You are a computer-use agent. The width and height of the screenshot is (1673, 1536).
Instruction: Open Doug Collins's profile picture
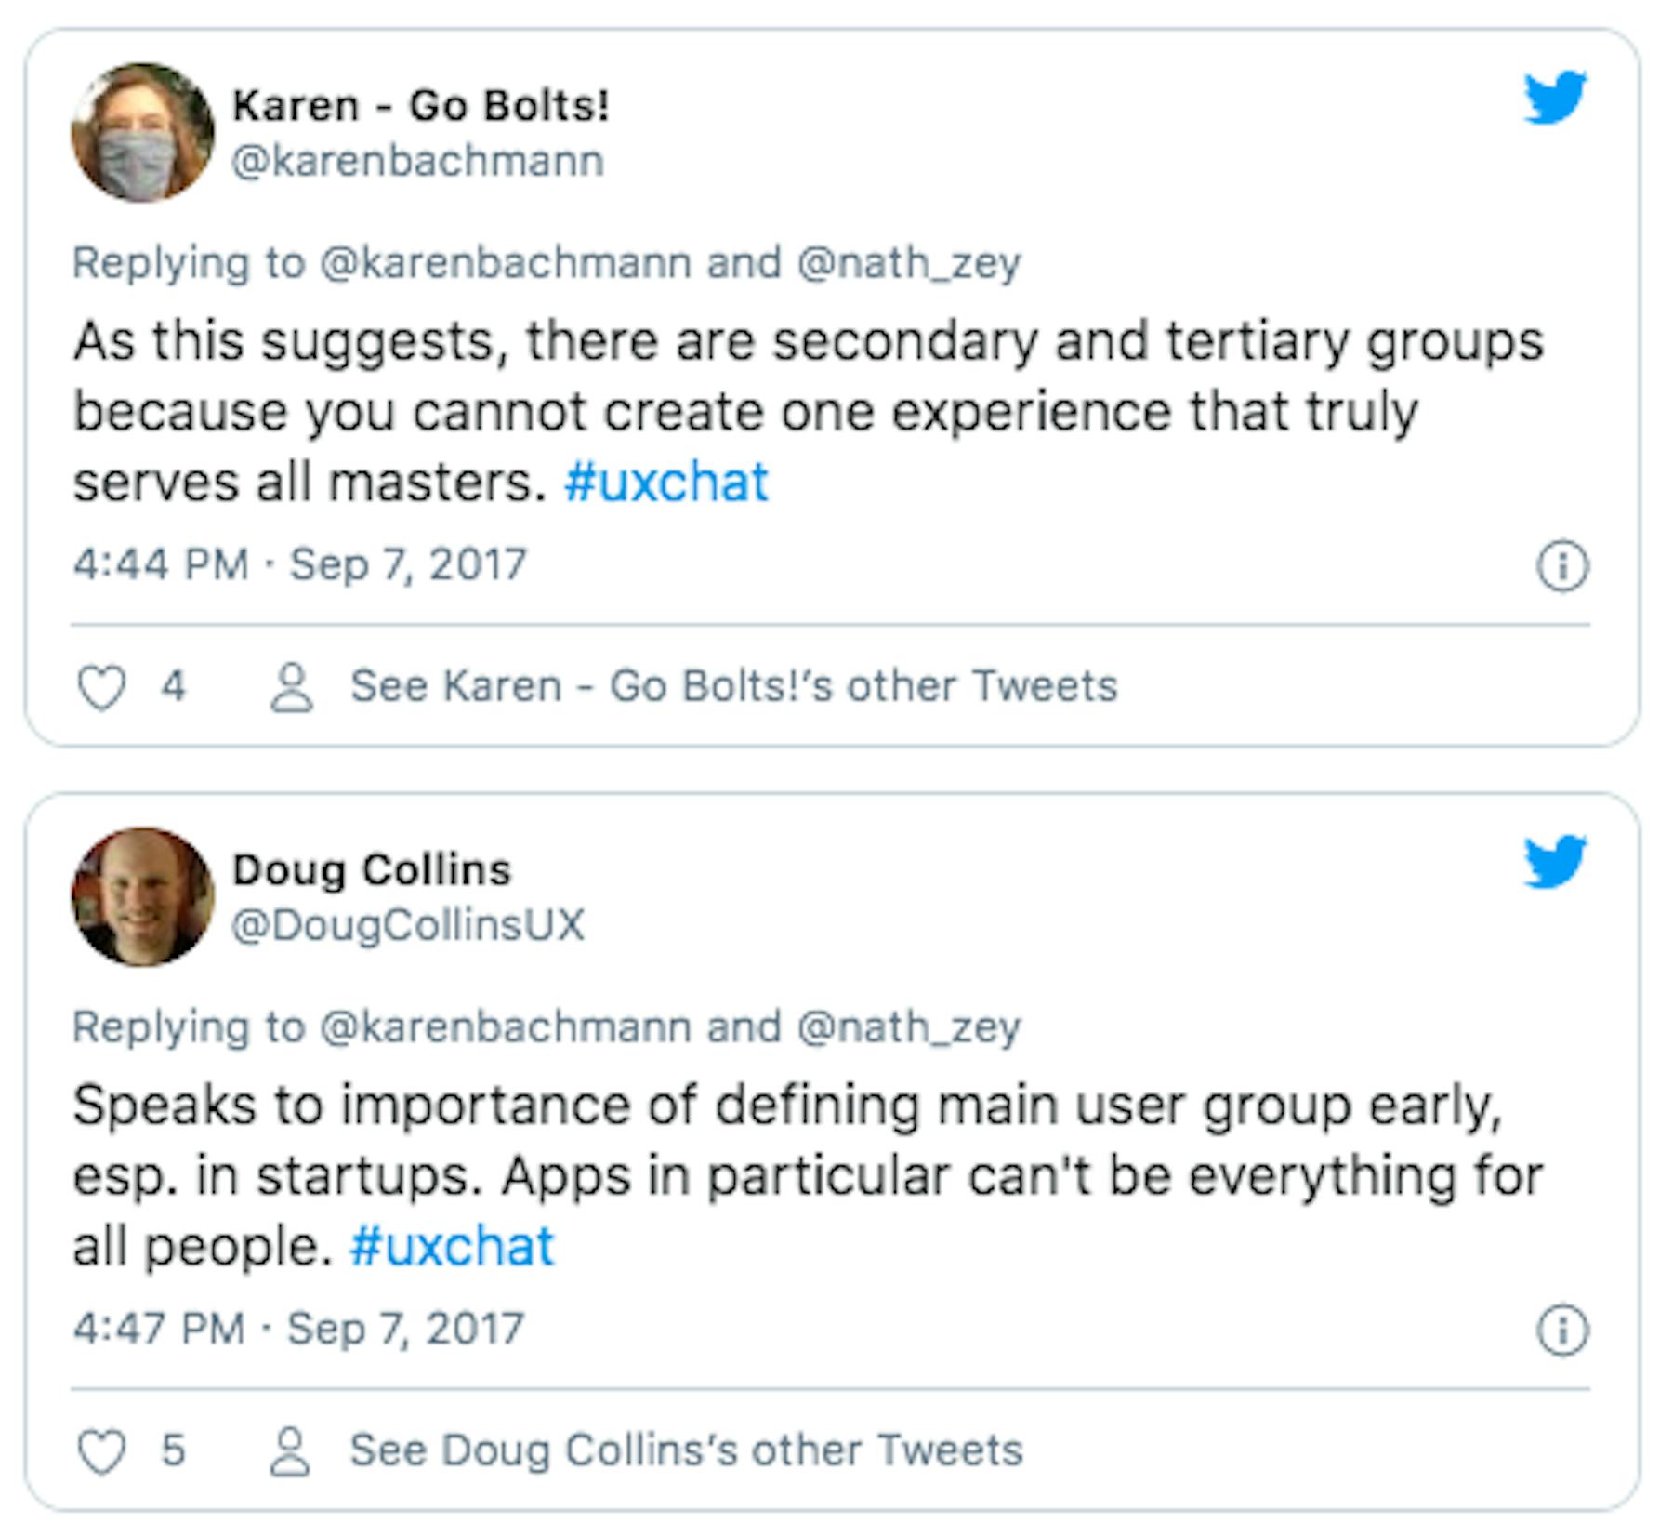coord(142,896)
